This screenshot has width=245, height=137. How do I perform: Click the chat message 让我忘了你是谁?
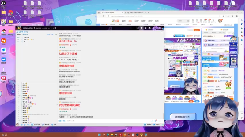pyautogui.click(x=68, y=54)
